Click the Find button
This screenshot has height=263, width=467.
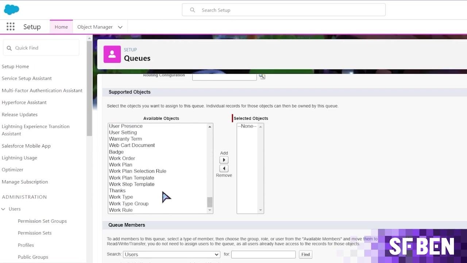pyautogui.click(x=305, y=254)
